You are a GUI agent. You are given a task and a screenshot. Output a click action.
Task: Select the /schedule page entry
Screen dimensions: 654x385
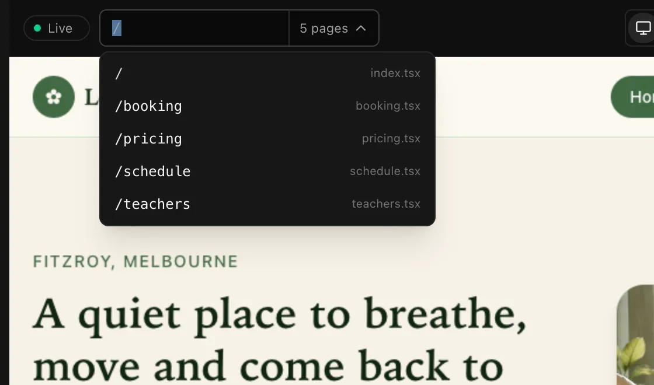click(x=267, y=171)
